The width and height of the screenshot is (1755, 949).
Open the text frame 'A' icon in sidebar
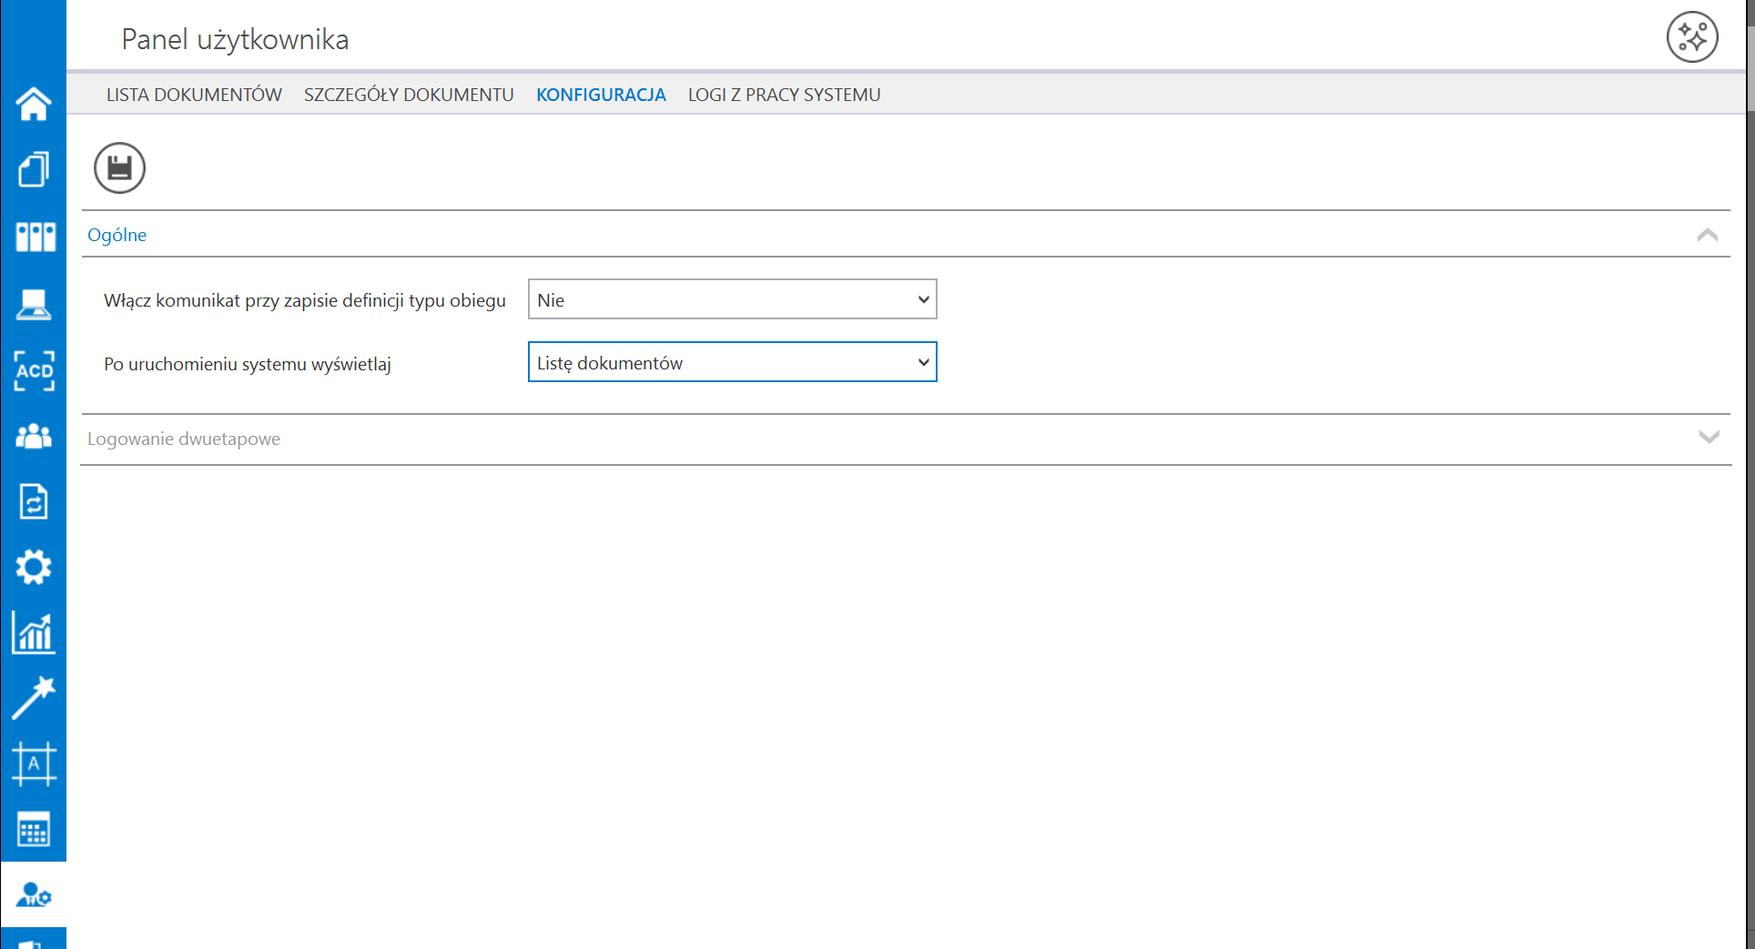click(x=34, y=763)
